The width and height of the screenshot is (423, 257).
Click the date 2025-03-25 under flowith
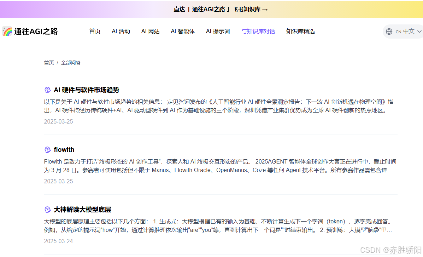58,181
